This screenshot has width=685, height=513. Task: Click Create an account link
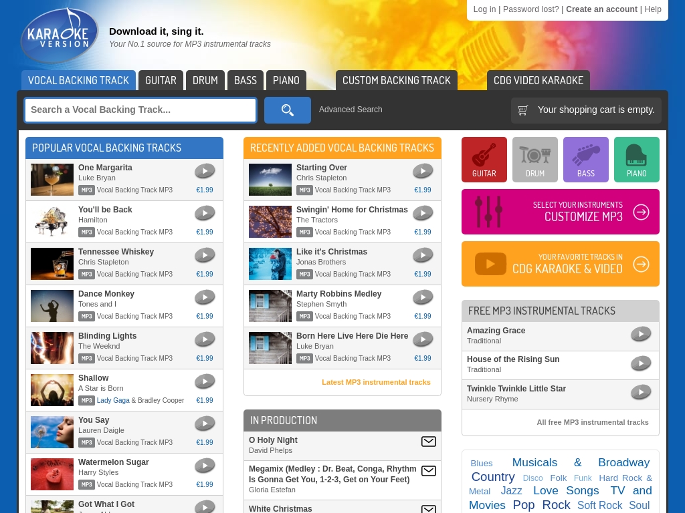601,9
